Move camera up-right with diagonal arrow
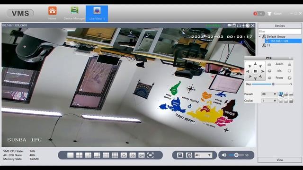 click(x=260, y=66)
